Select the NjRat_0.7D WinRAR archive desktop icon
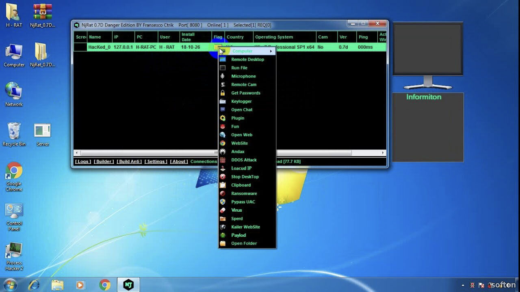520x292 pixels. pos(42,15)
